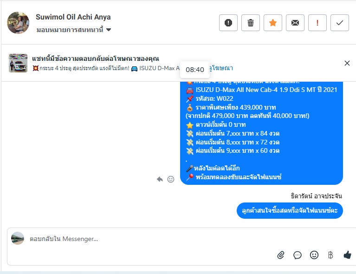Mark conversation as spam with exclamation circle icon
The height and width of the screenshot is (274, 356).
[228, 23]
